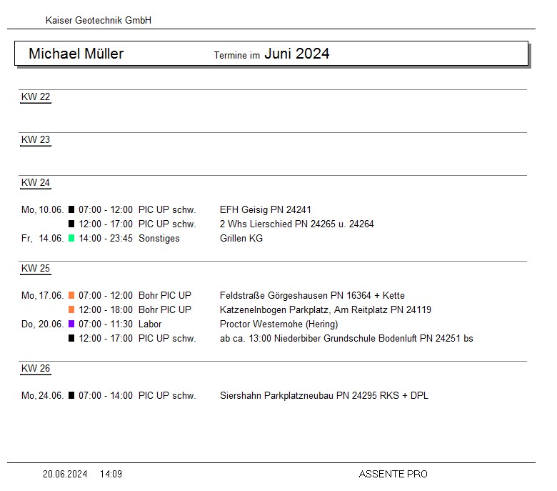Click the ASSENTE PRO footer text

point(393,474)
